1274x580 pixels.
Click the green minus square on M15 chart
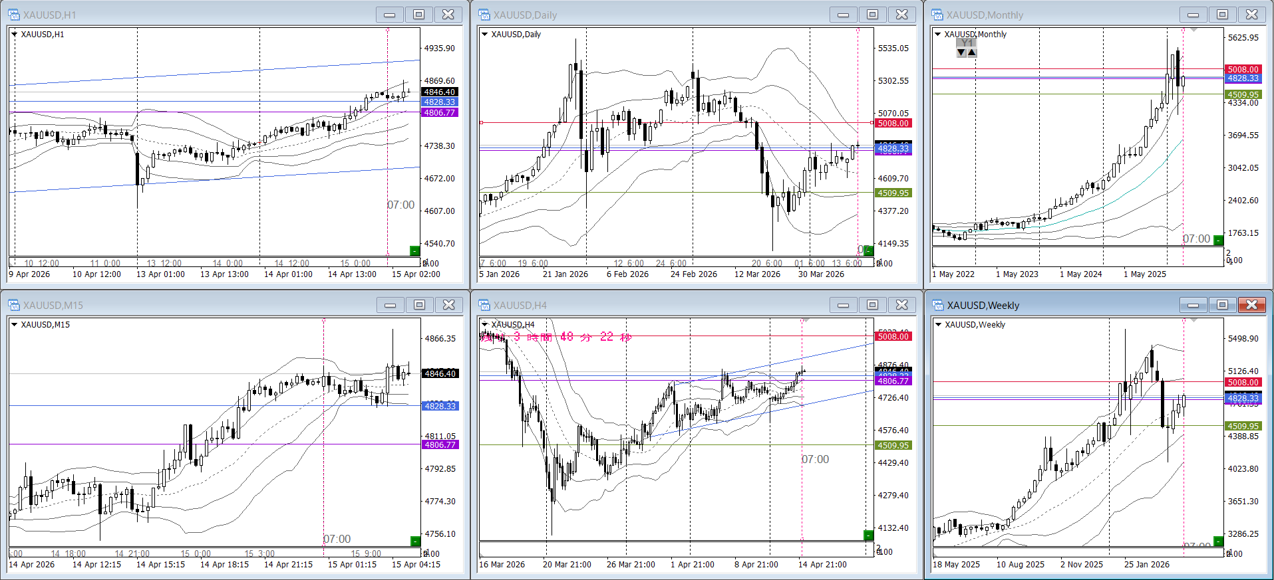(x=415, y=541)
